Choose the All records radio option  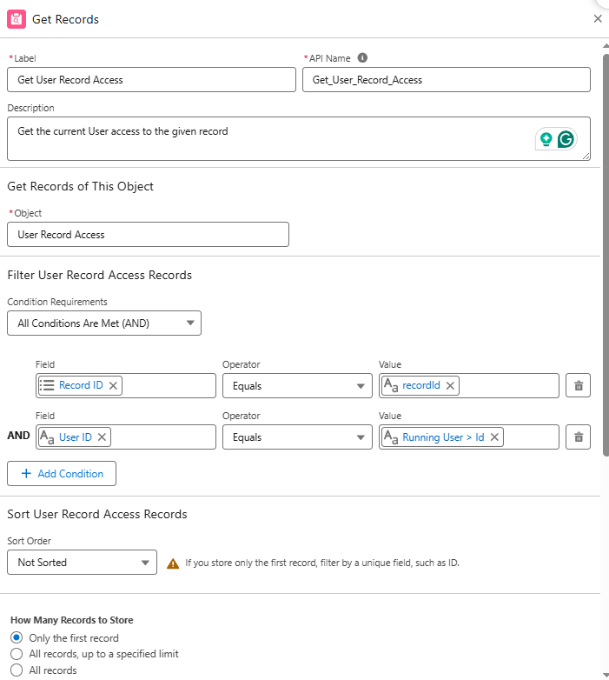click(17, 670)
